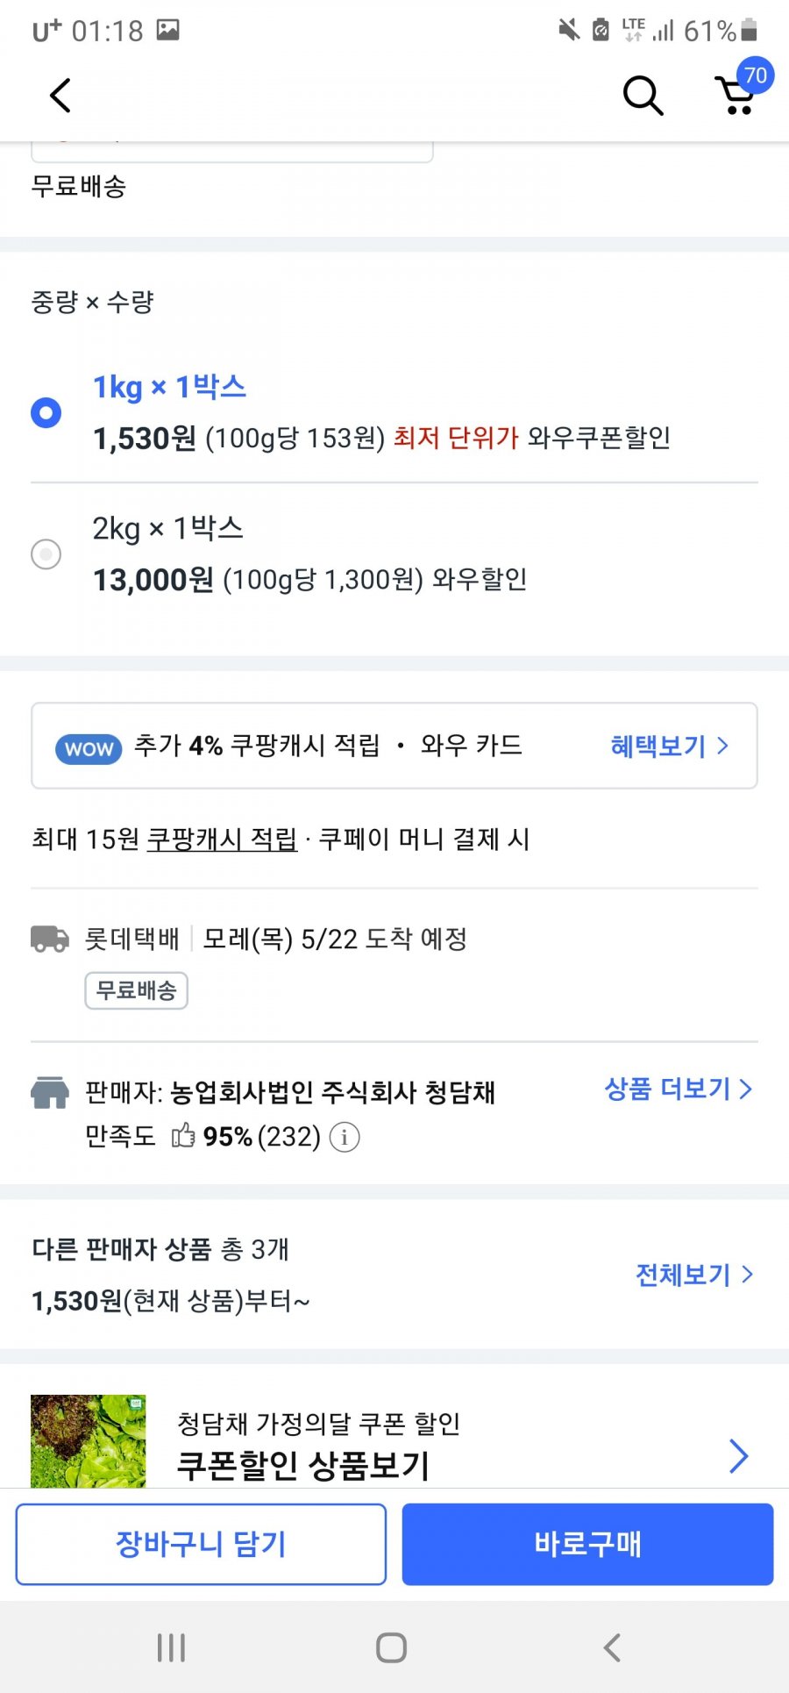
Task: Tap the back arrow in the header
Action: (60, 96)
